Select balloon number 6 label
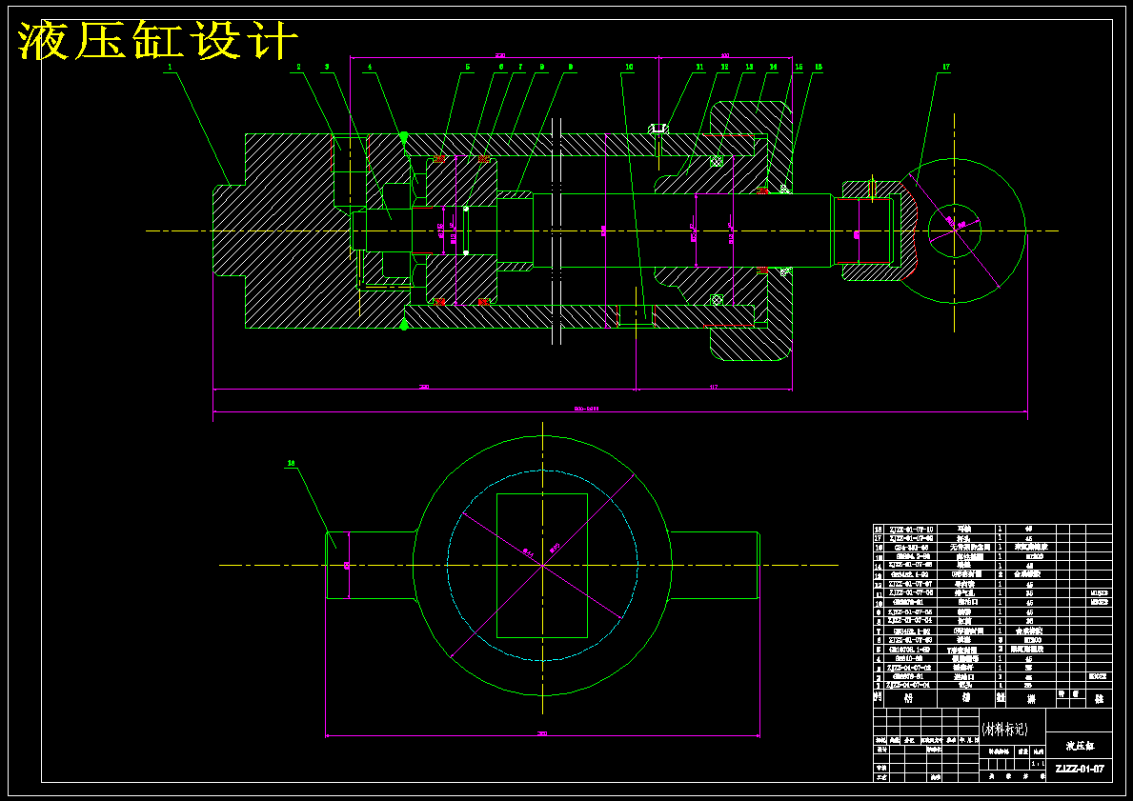 (500, 67)
